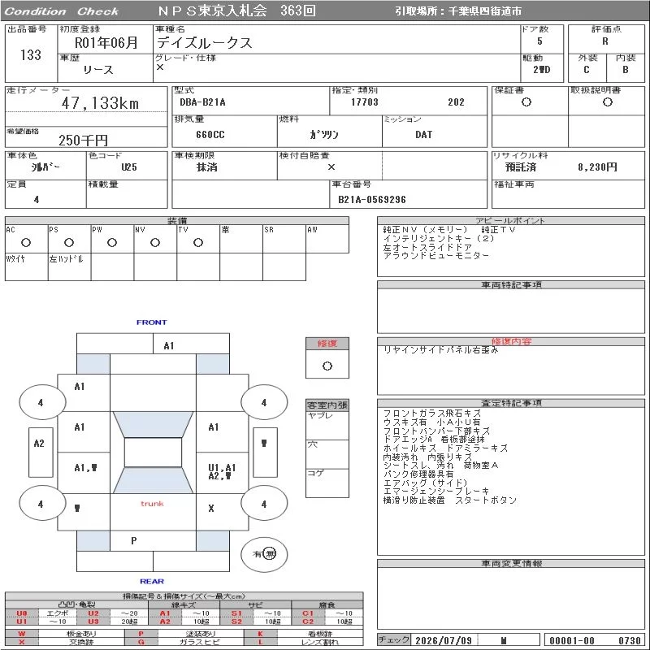The image size is (650, 650).
Task: Click chassis number B21A-0569296
Action: tap(372, 200)
